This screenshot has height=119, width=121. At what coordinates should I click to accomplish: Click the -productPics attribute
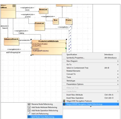coord(36,46)
